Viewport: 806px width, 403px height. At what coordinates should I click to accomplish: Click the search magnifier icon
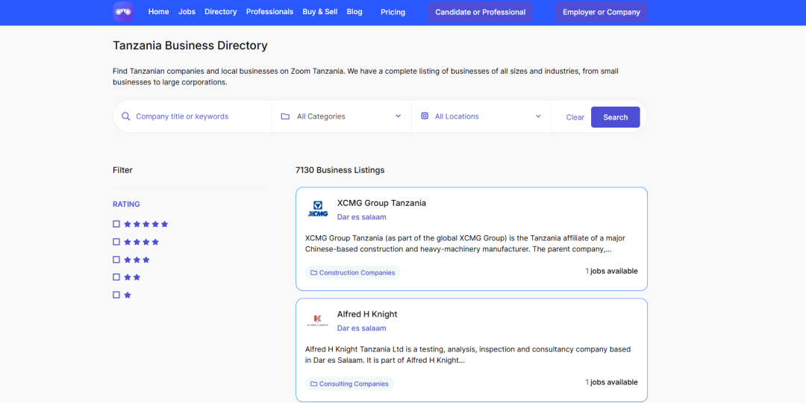[126, 116]
